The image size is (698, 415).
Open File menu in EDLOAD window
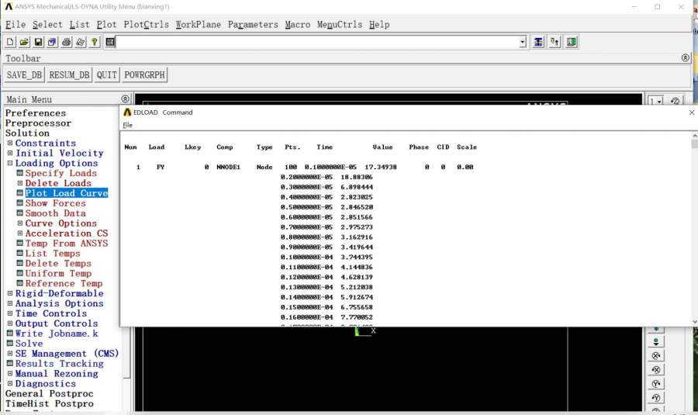tap(128, 125)
